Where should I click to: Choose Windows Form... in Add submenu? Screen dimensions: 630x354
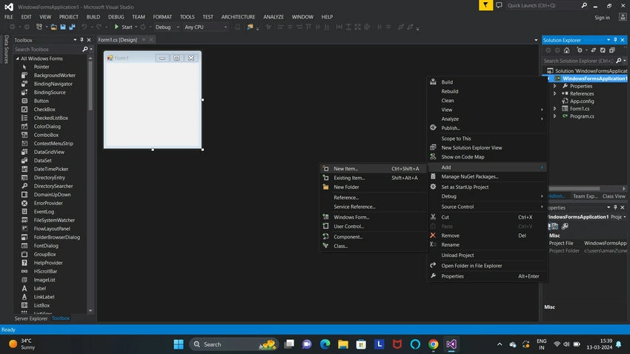(351, 217)
